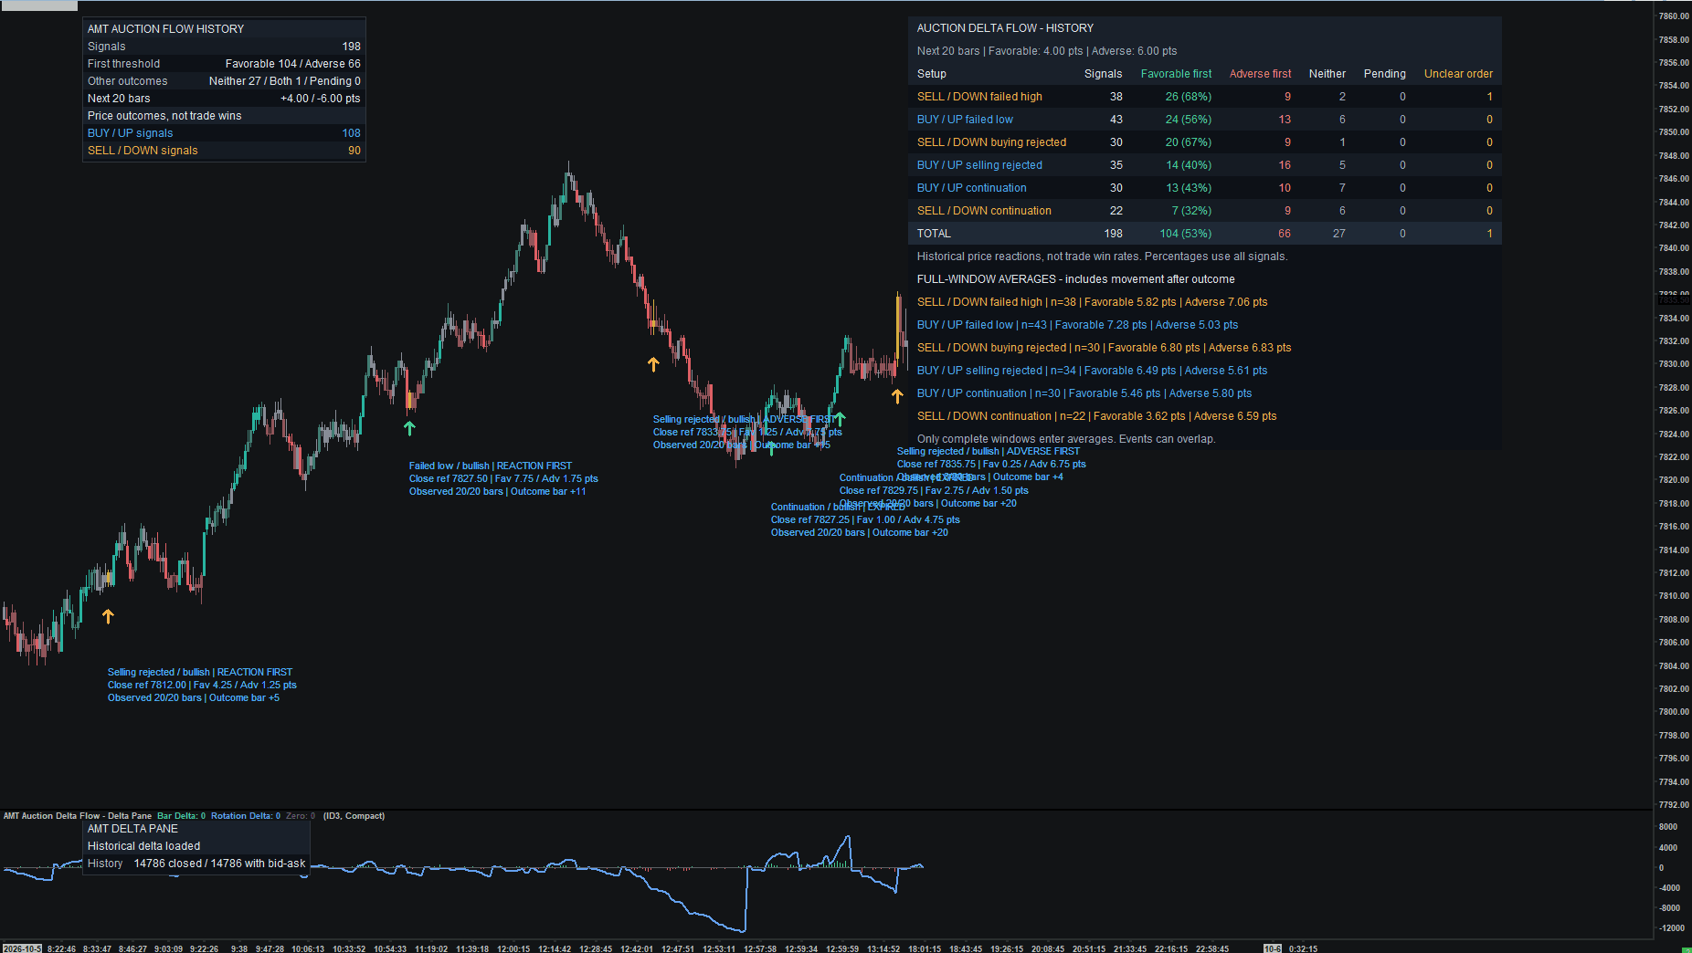This screenshot has width=1692, height=953.
Task: Select the 'SELL / DOWN buying rejected' table row label
Action: (x=991, y=142)
